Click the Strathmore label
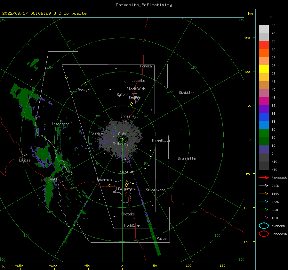Viewport: 288px width, 270px height. tap(156, 190)
